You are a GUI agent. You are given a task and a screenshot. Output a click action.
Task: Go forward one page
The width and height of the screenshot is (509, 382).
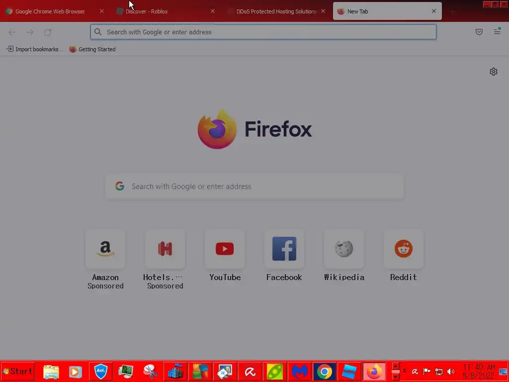30,32
